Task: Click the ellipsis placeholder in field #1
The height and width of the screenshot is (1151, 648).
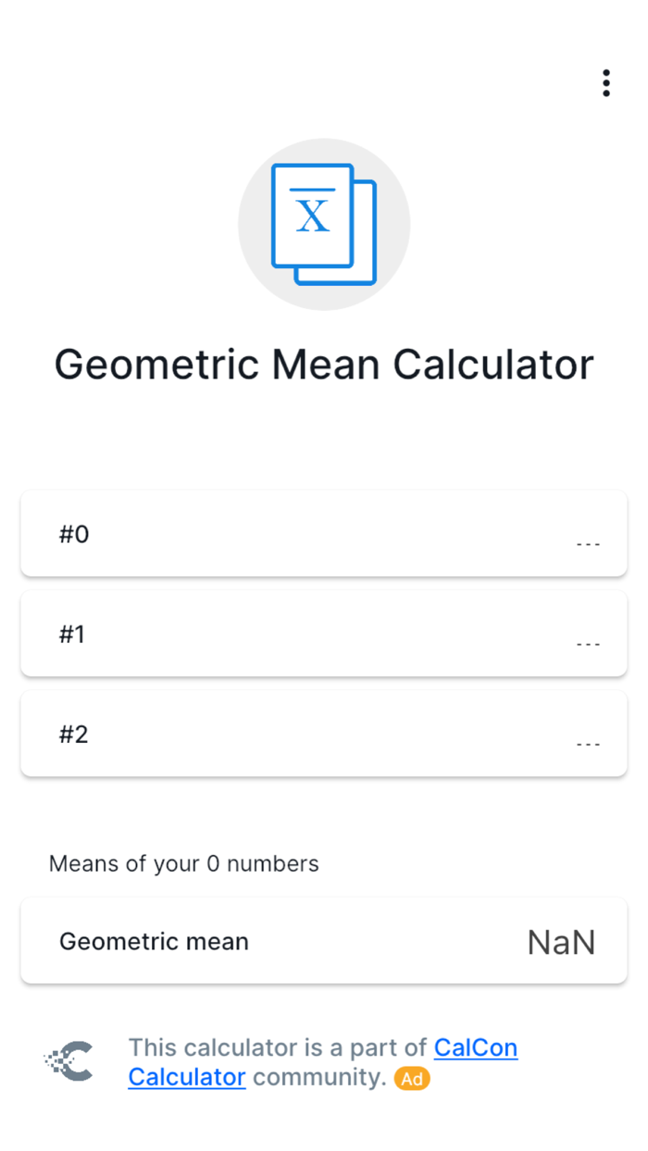Action: (x=589, y=642)
